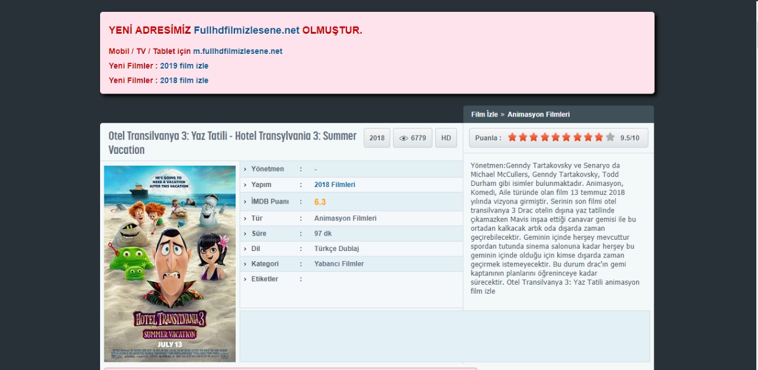Viewport: 758px width, 370px height.
Task: Open Animasyon Filmleri in the Tür row
Action: pos(345,218)
